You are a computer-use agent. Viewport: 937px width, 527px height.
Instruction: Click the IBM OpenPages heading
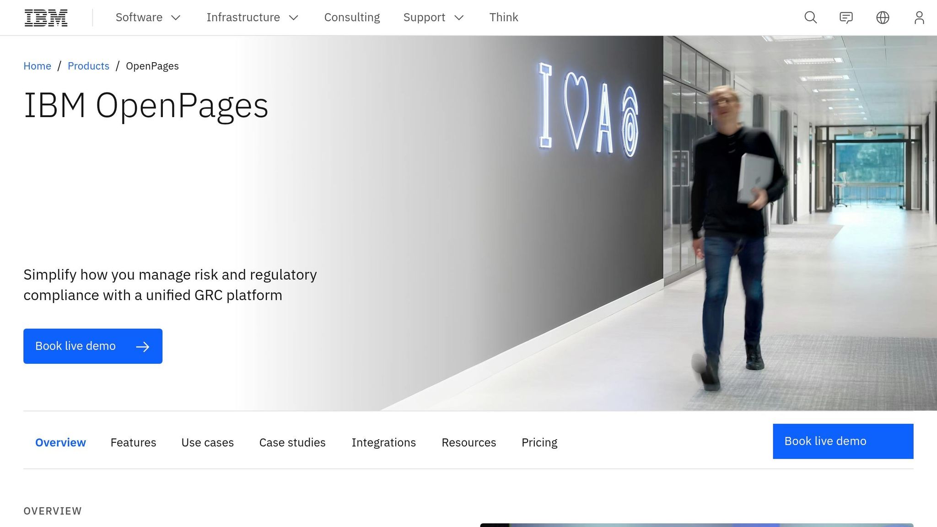[146, 106]
